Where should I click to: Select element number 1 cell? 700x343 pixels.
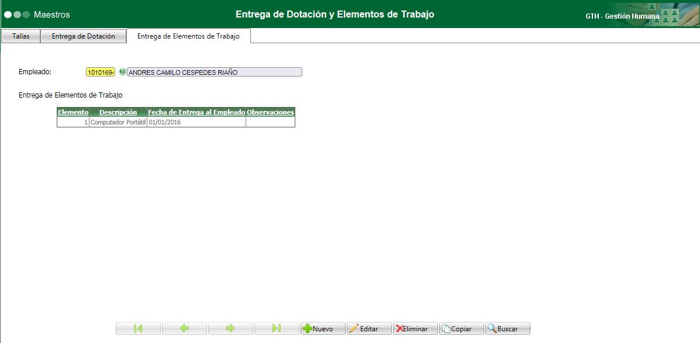(x=73, y=122)
